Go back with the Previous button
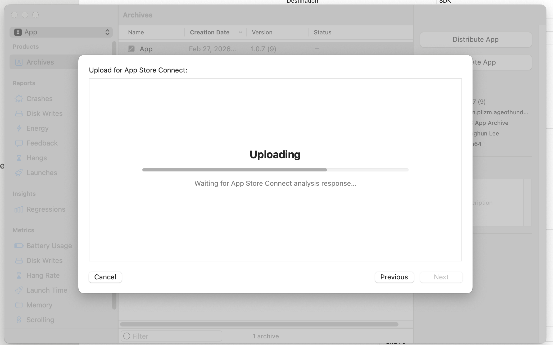The width and height of the screenshot is (553, 345). click(x=394, y=277)
